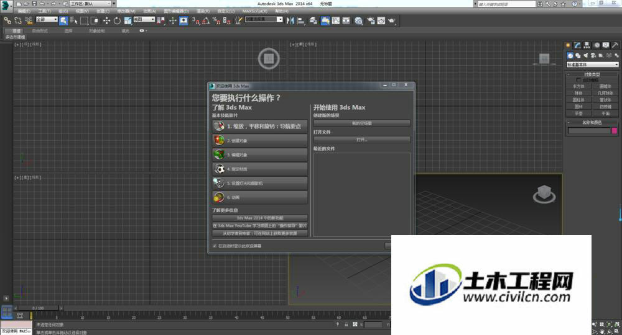Open the Render Setup icon
The width and height of the screenshot is (622, 335).
point(371,20)
